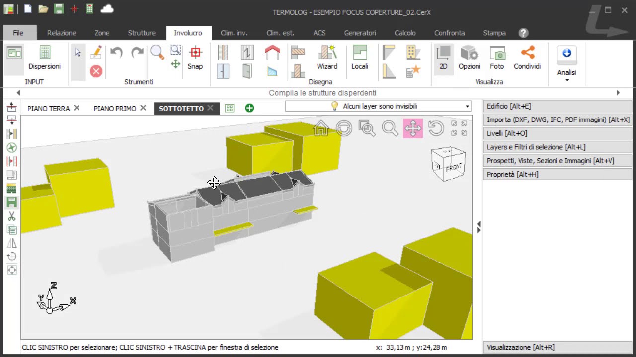Screen dimensions: 636x357
Task: Close the PIANO PRIMO tab
Action: 143,108
